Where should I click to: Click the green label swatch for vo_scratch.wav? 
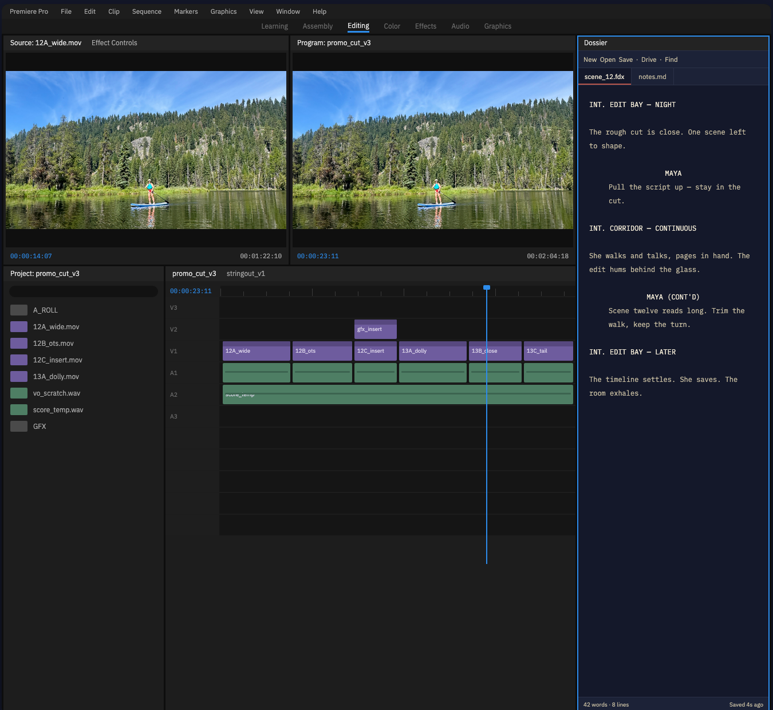pyautogui.click(x=19, y=393)
